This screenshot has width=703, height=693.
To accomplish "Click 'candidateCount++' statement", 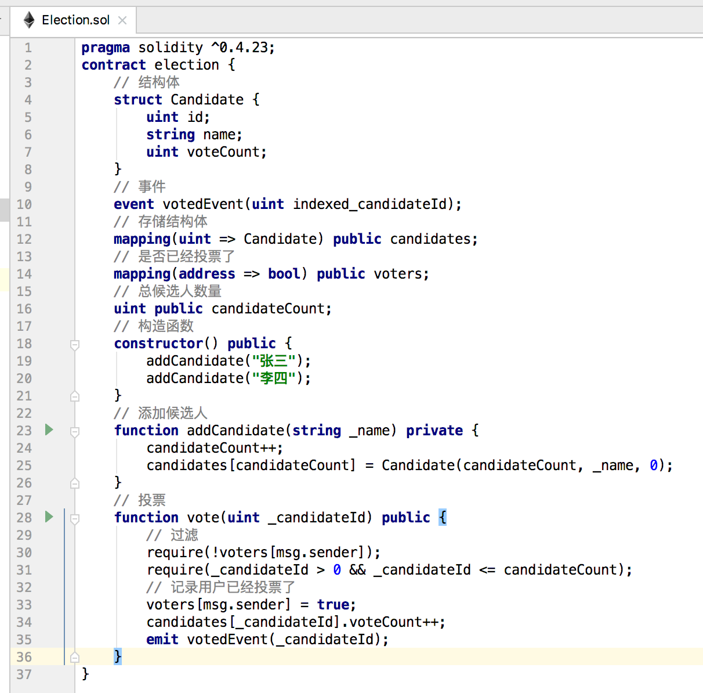I will click(x=215, y=448).
